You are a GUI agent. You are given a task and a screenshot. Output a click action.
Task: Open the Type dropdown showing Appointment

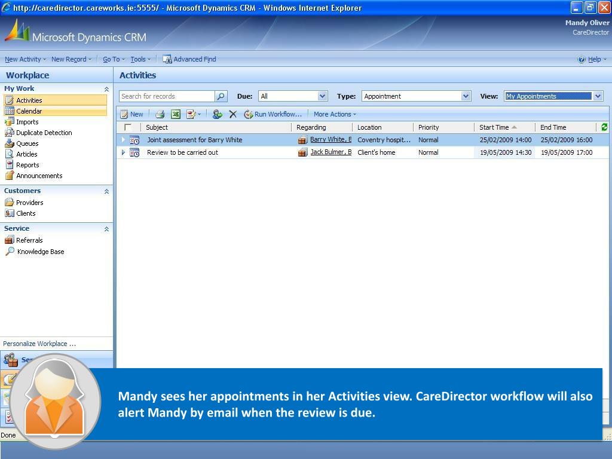pos(466,96)
